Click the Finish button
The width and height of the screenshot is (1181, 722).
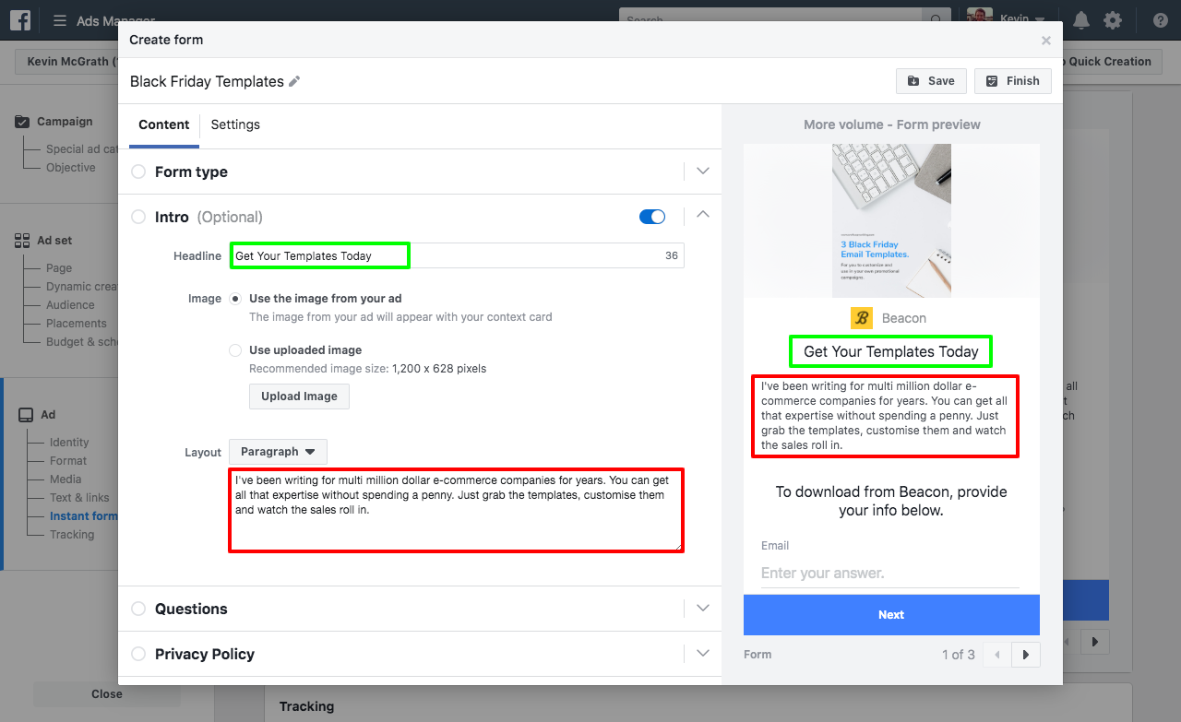tap(1012, 80)
